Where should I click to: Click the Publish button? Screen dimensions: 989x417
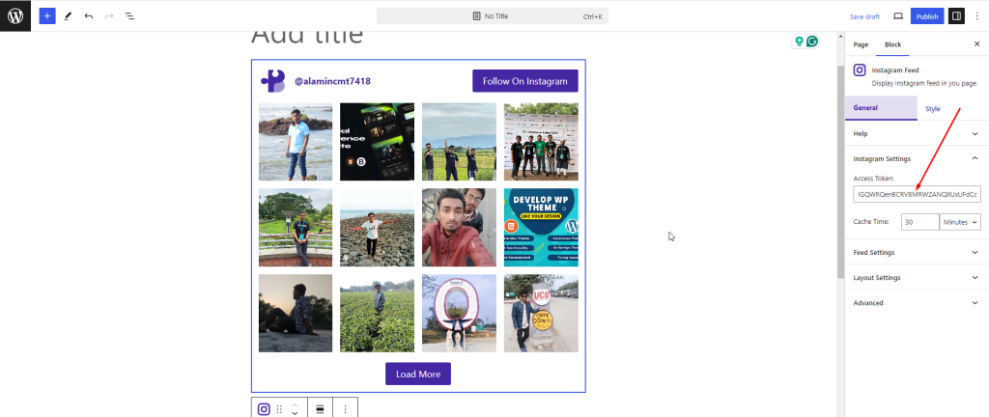(927, 16)
